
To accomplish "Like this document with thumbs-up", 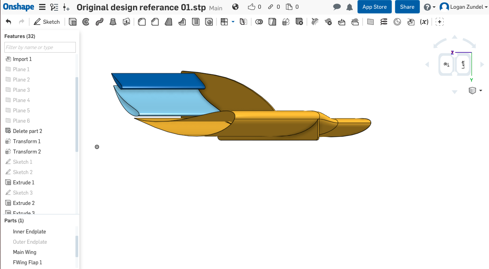I will (252, 7).
